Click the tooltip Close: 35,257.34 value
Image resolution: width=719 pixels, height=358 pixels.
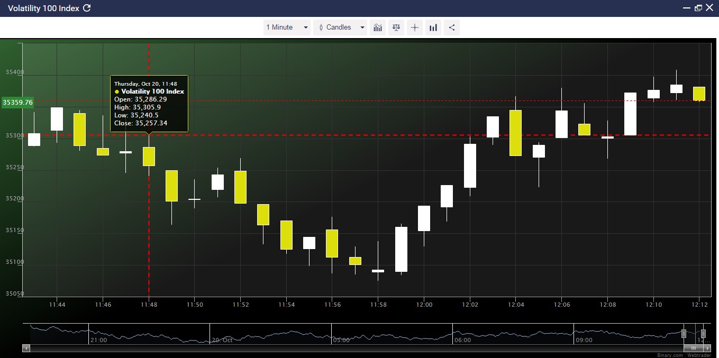(141, 123)
